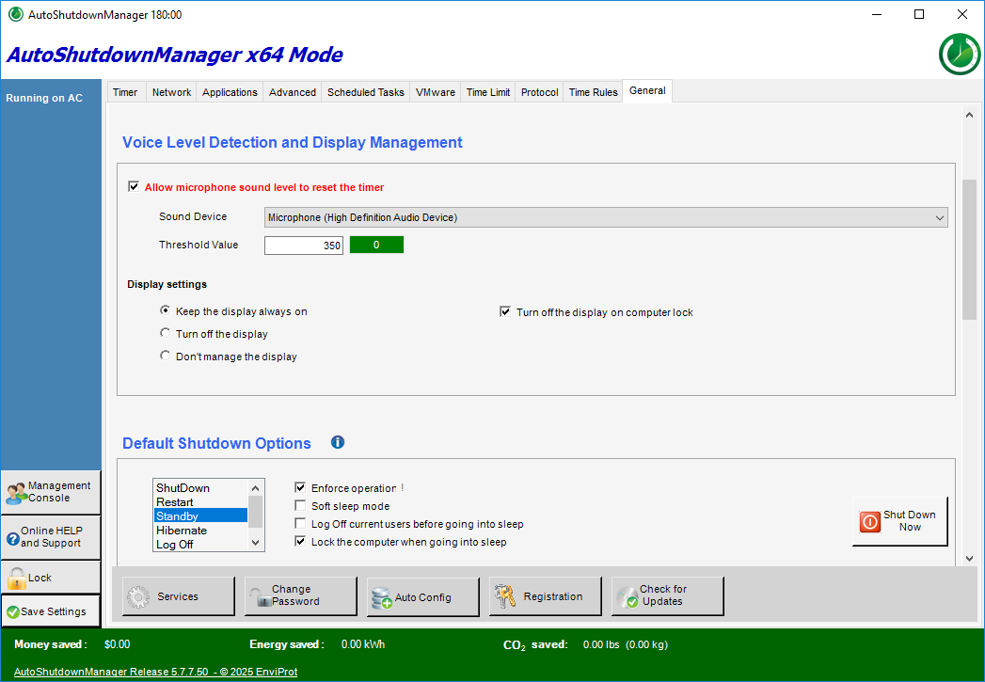Click Save Settings button
Image resolution: width=985 pixels, height=682 pixels.
51,611
